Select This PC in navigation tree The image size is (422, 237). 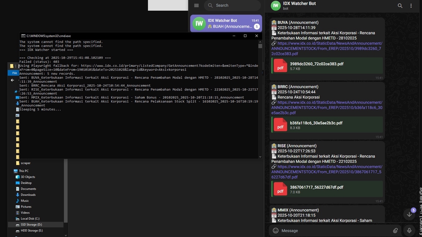(24, 171)
